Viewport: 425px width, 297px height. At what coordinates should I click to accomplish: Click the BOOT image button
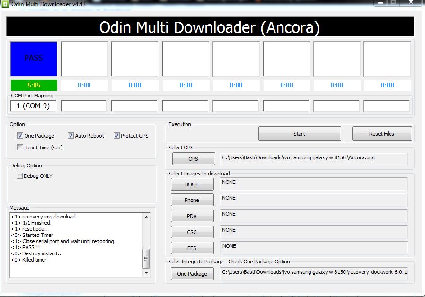click(x=192, y=184)
